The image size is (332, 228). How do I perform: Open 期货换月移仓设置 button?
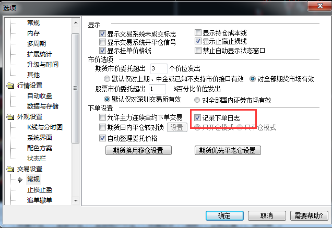point(138,150)
